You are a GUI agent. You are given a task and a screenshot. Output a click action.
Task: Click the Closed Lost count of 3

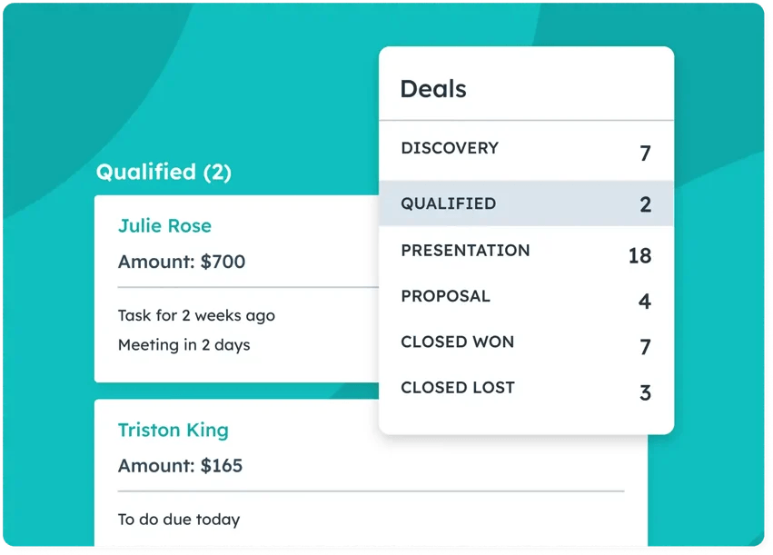click(x=645, y=392)
